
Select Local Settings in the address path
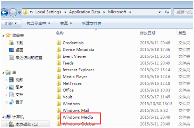tap(48, 12)
